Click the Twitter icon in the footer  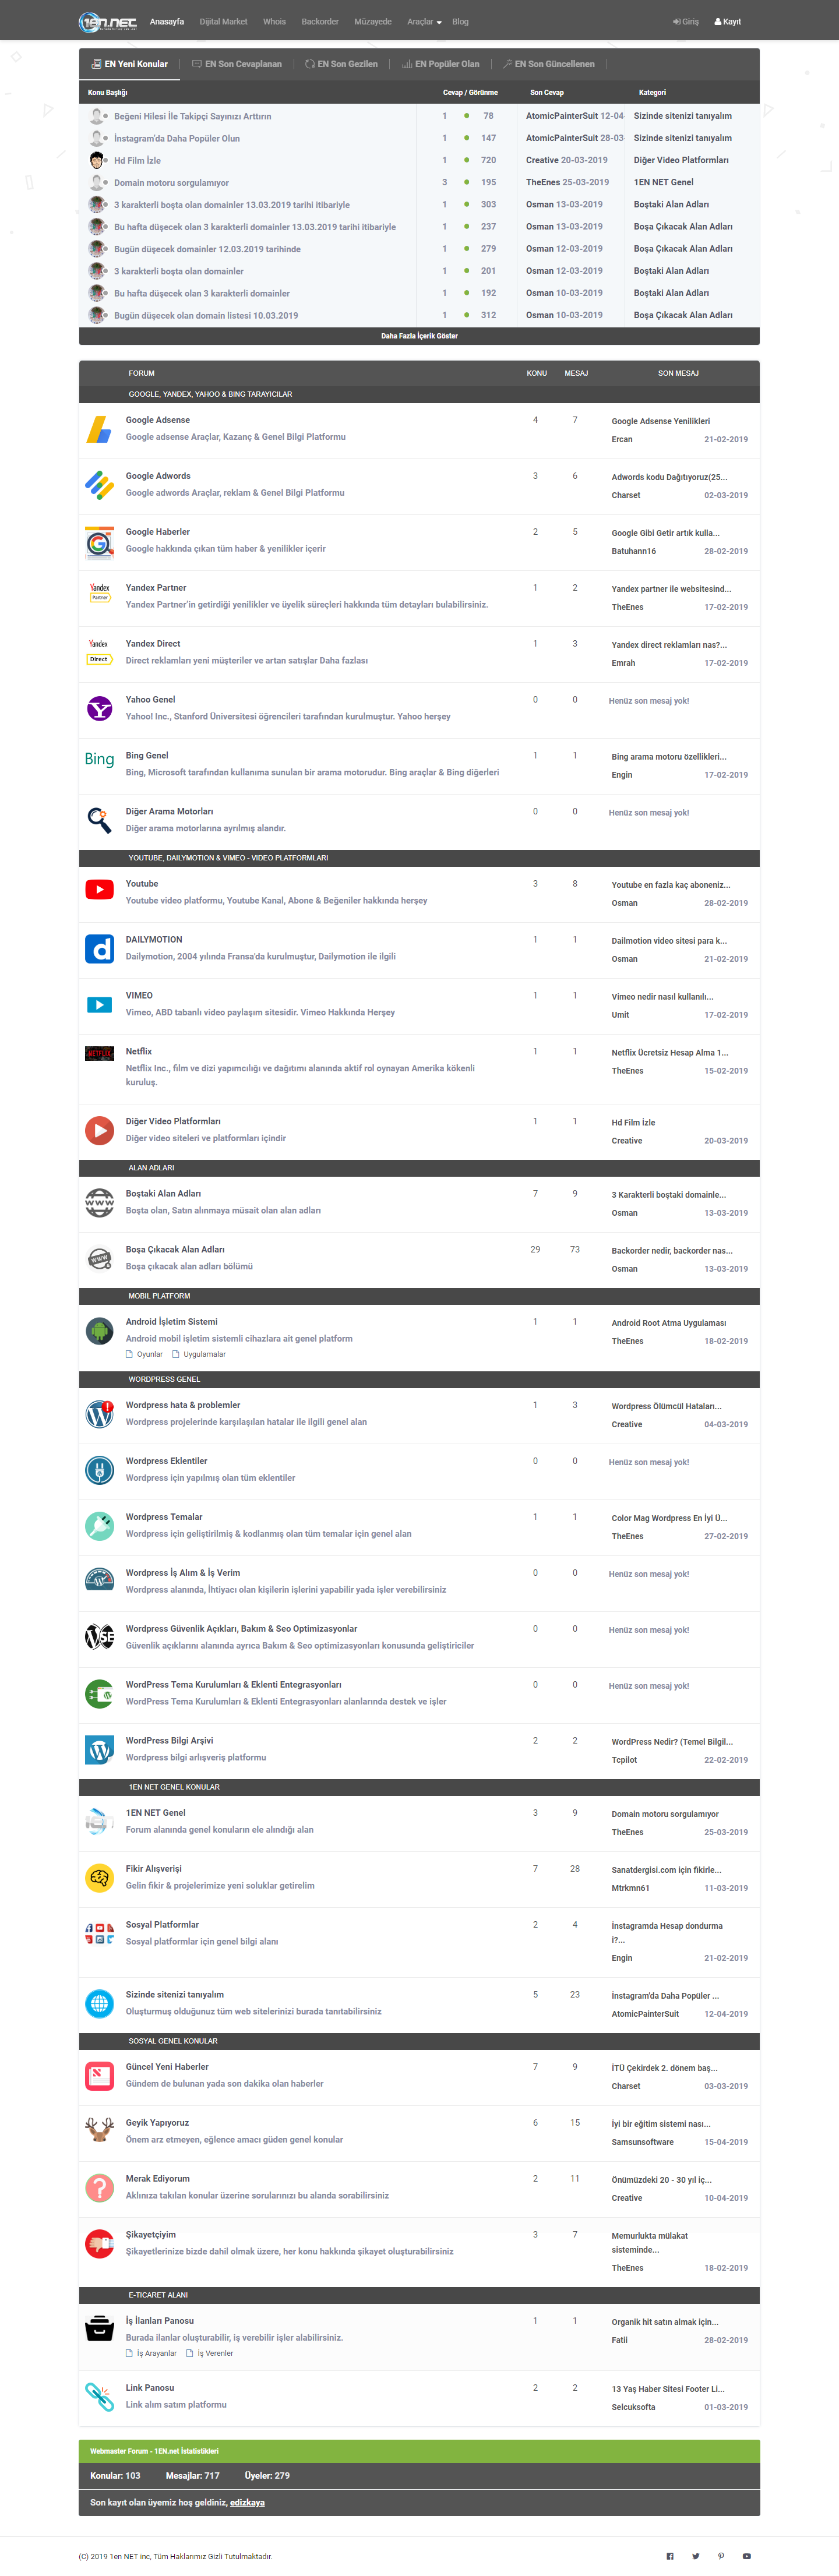[x=695, y=2556]
